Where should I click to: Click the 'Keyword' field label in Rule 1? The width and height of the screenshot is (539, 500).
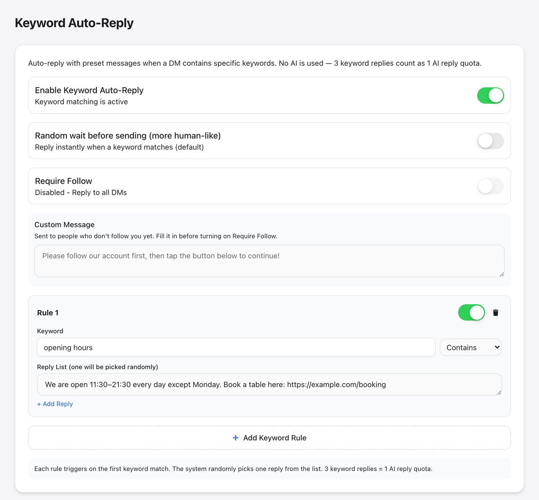(x=50, y=331)
